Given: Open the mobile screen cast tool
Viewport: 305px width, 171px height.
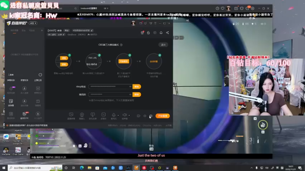Looking at the screenshot, I should click(93, 116).
